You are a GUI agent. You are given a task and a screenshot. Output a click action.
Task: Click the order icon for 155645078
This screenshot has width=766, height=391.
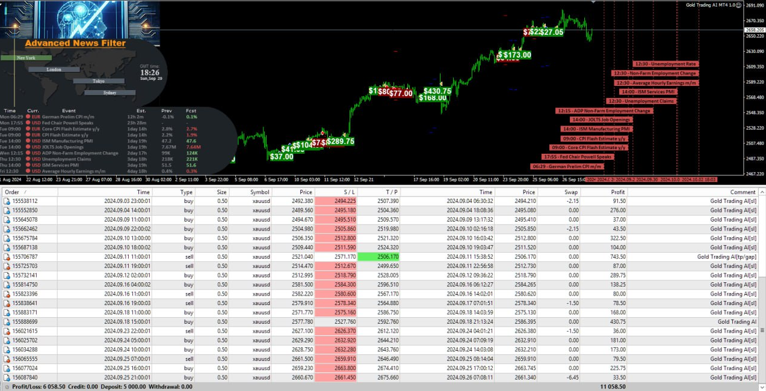pyautogui.click(x=7, y=220)
